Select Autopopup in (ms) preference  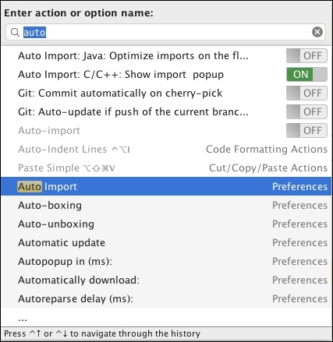(166, 261)
